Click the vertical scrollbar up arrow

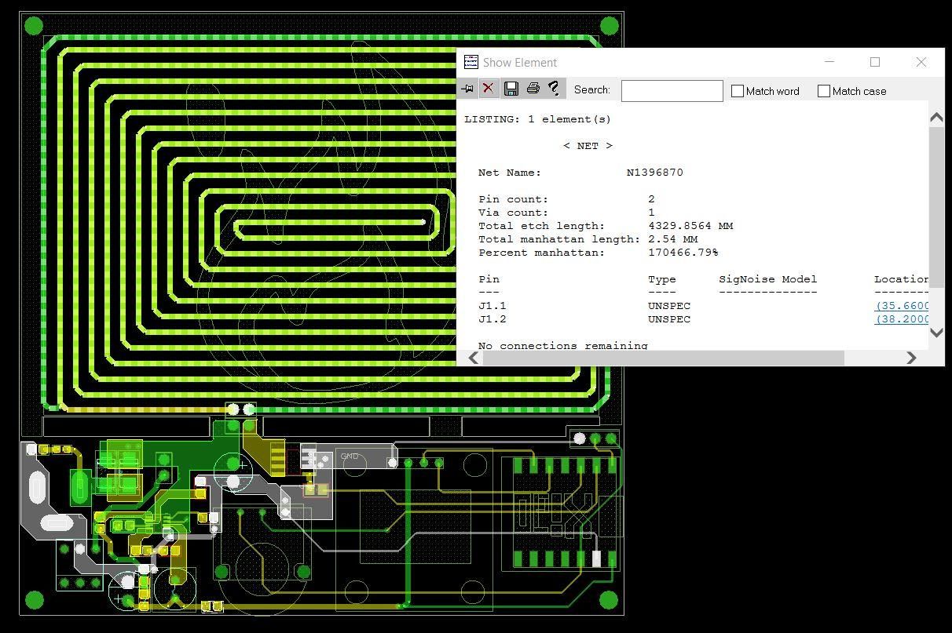click(x=936, y=116)
